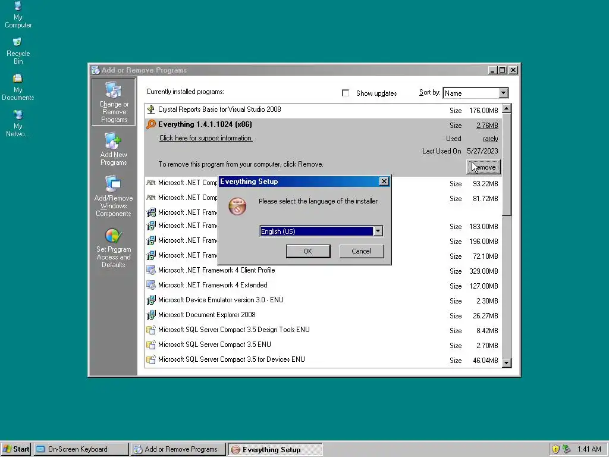The width and height of the screenshot is (609, 457).
Task: Open the Start menu
Action: coord(16,449)
